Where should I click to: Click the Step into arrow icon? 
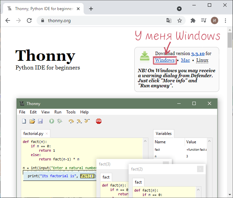79,121
